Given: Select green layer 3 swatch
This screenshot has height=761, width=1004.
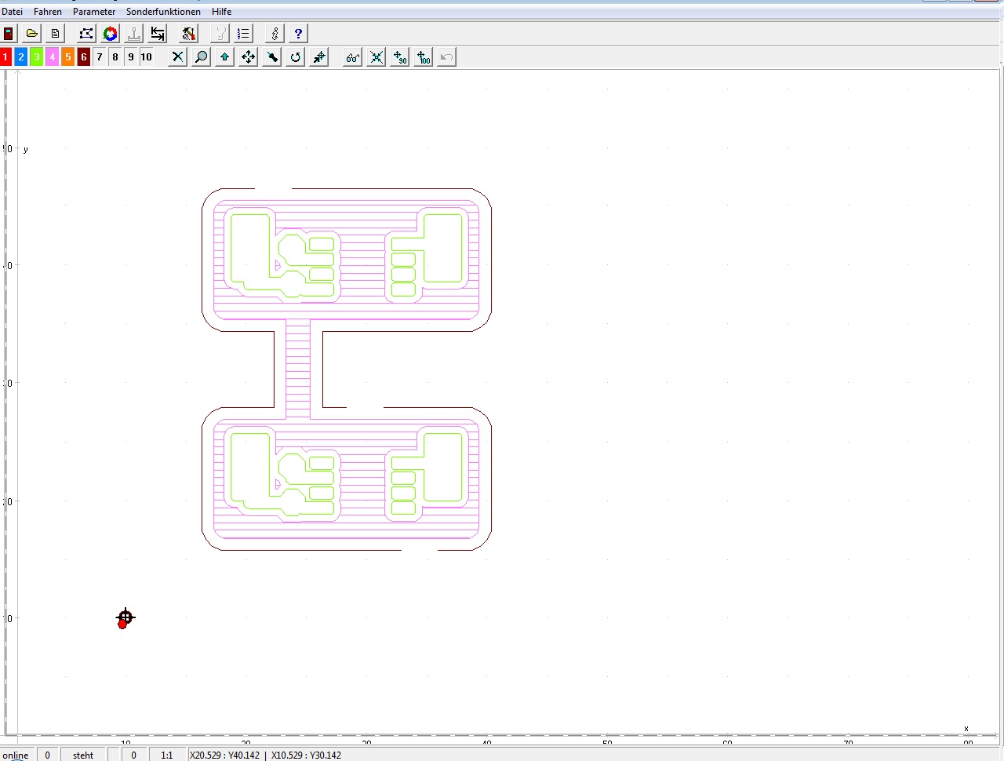Looking at the screenshot, I should pos(37,57).
